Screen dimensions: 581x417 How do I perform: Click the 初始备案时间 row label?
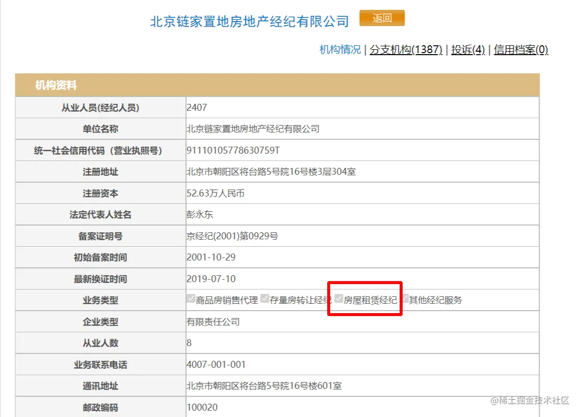pyautogui.click(x=101, y=257)
